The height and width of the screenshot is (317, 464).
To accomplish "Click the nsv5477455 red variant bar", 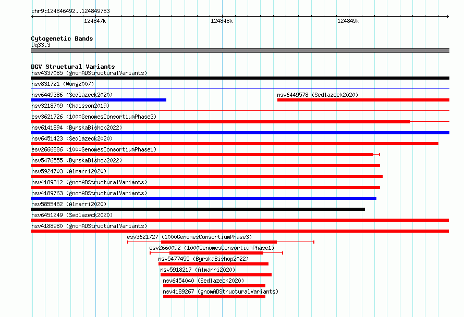I will tap(213, 264).
